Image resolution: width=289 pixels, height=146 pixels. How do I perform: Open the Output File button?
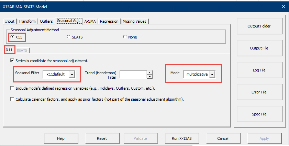[x=259, y=48]
